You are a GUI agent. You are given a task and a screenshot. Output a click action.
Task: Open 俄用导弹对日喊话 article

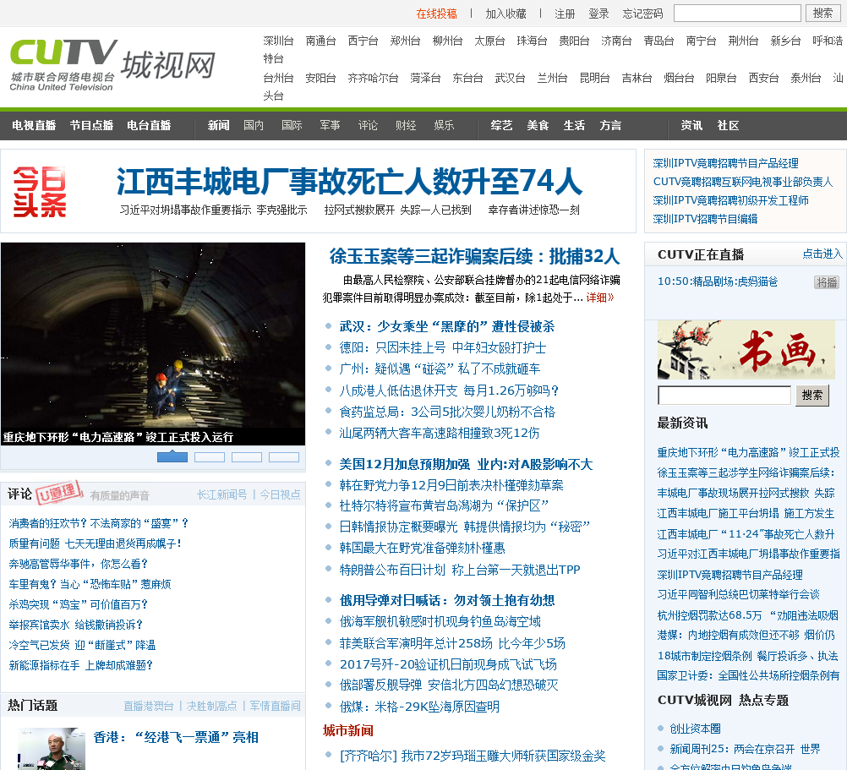point(446,600)
